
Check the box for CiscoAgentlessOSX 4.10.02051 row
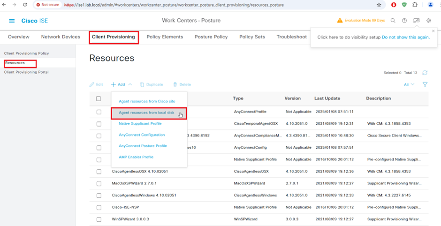99,172
